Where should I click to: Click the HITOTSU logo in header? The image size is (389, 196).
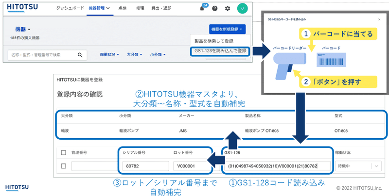pos(22,8)
